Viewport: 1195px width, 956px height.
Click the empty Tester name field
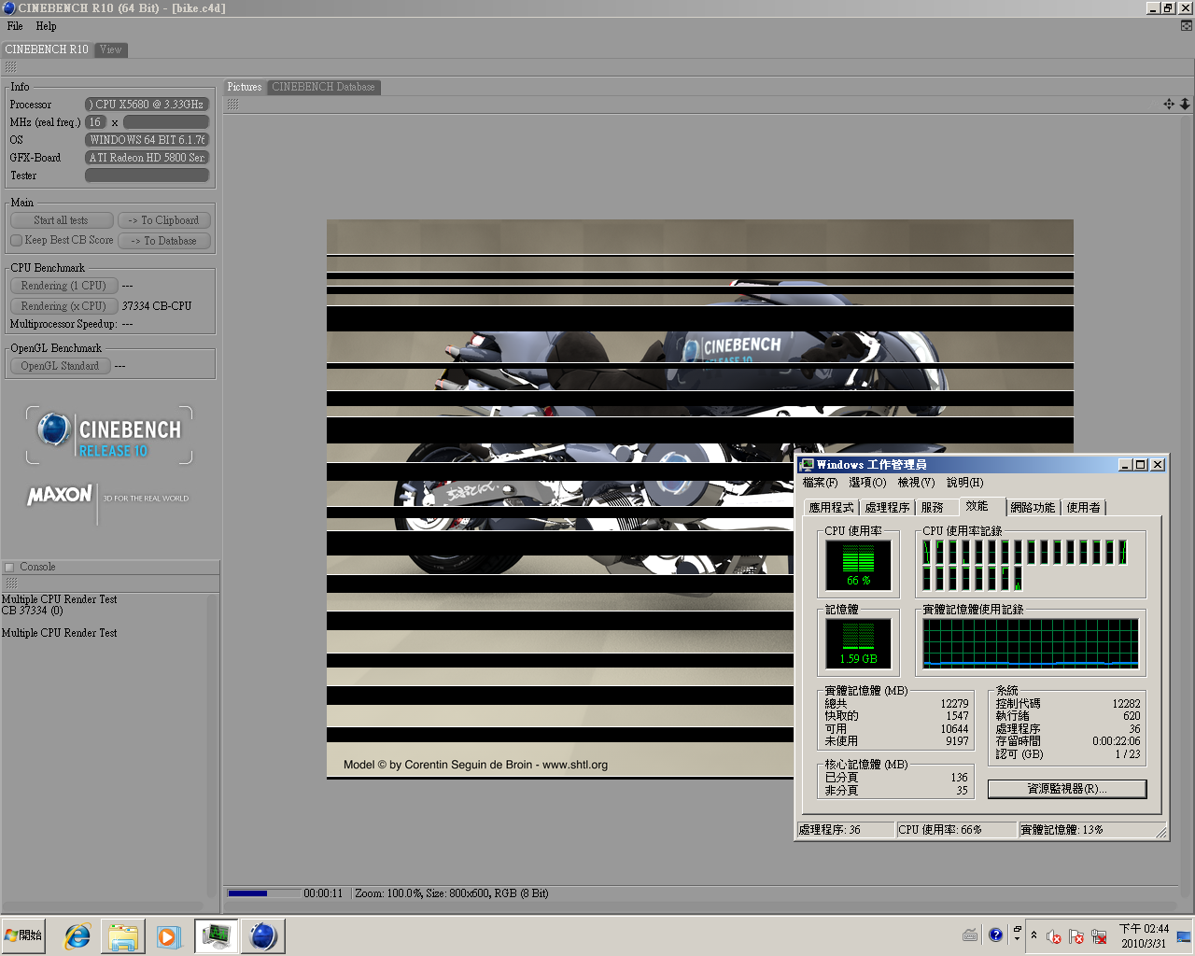pos(148,176)
